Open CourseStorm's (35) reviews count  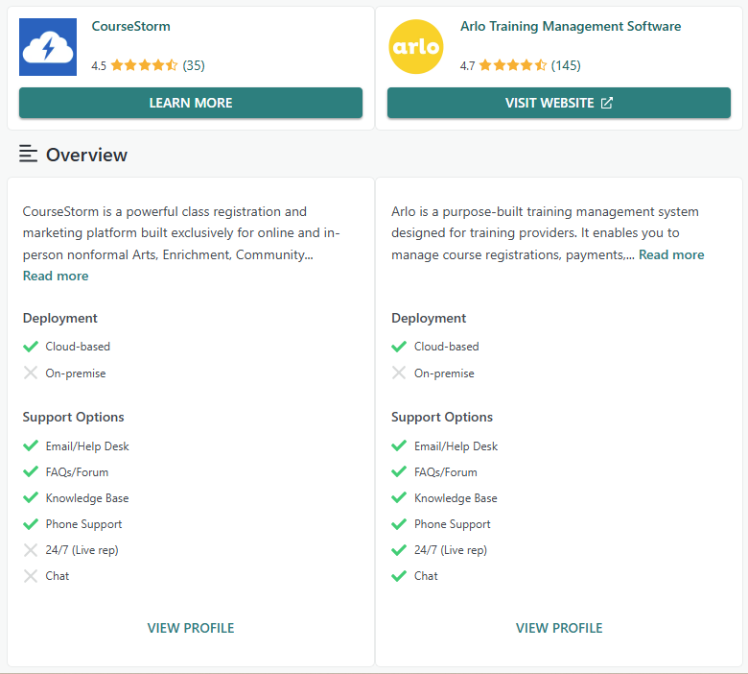coord(194,66)
